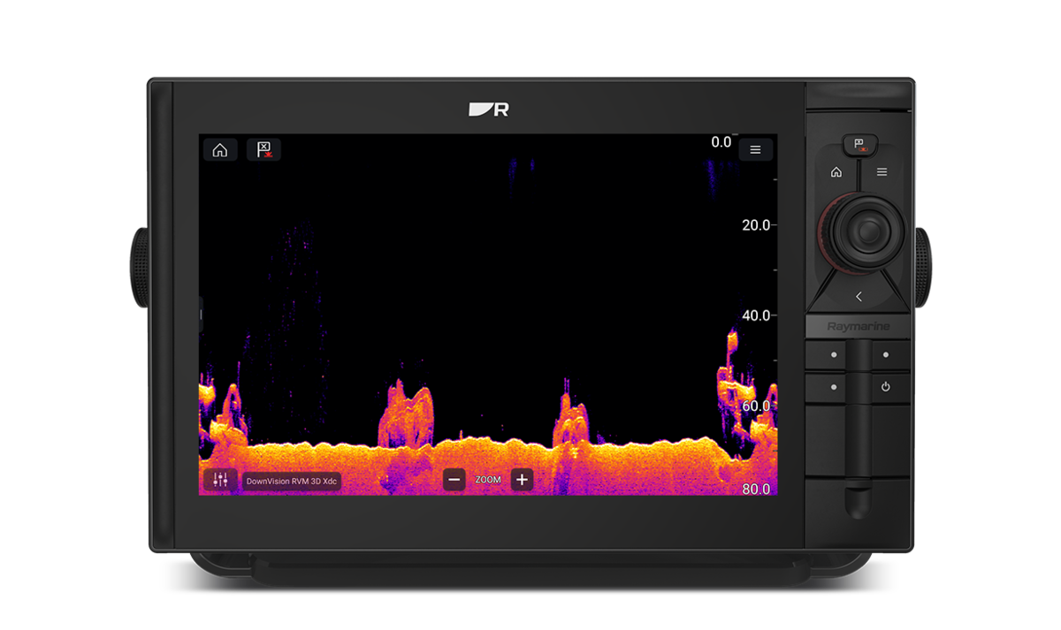Click the 80.0 depth scale value
The image size is (1061, 630).
[x=756, y=489]
